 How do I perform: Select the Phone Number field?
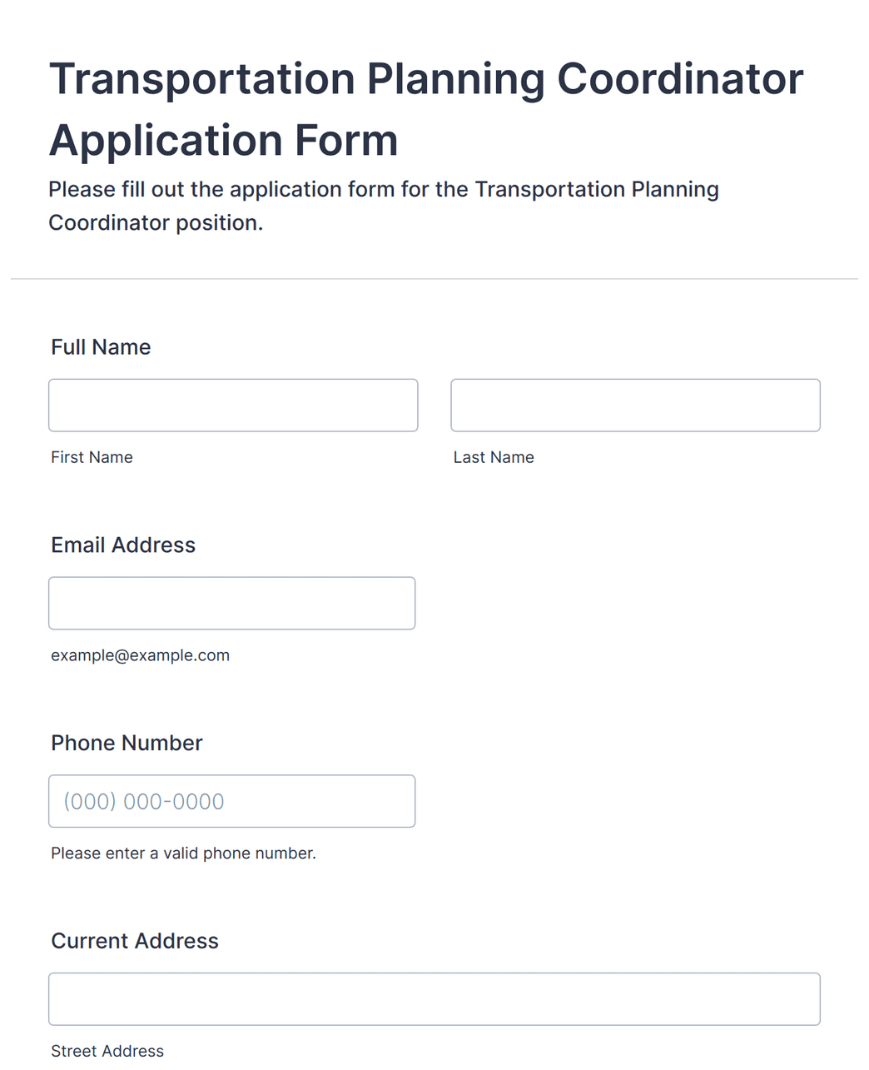click(231, 801)
